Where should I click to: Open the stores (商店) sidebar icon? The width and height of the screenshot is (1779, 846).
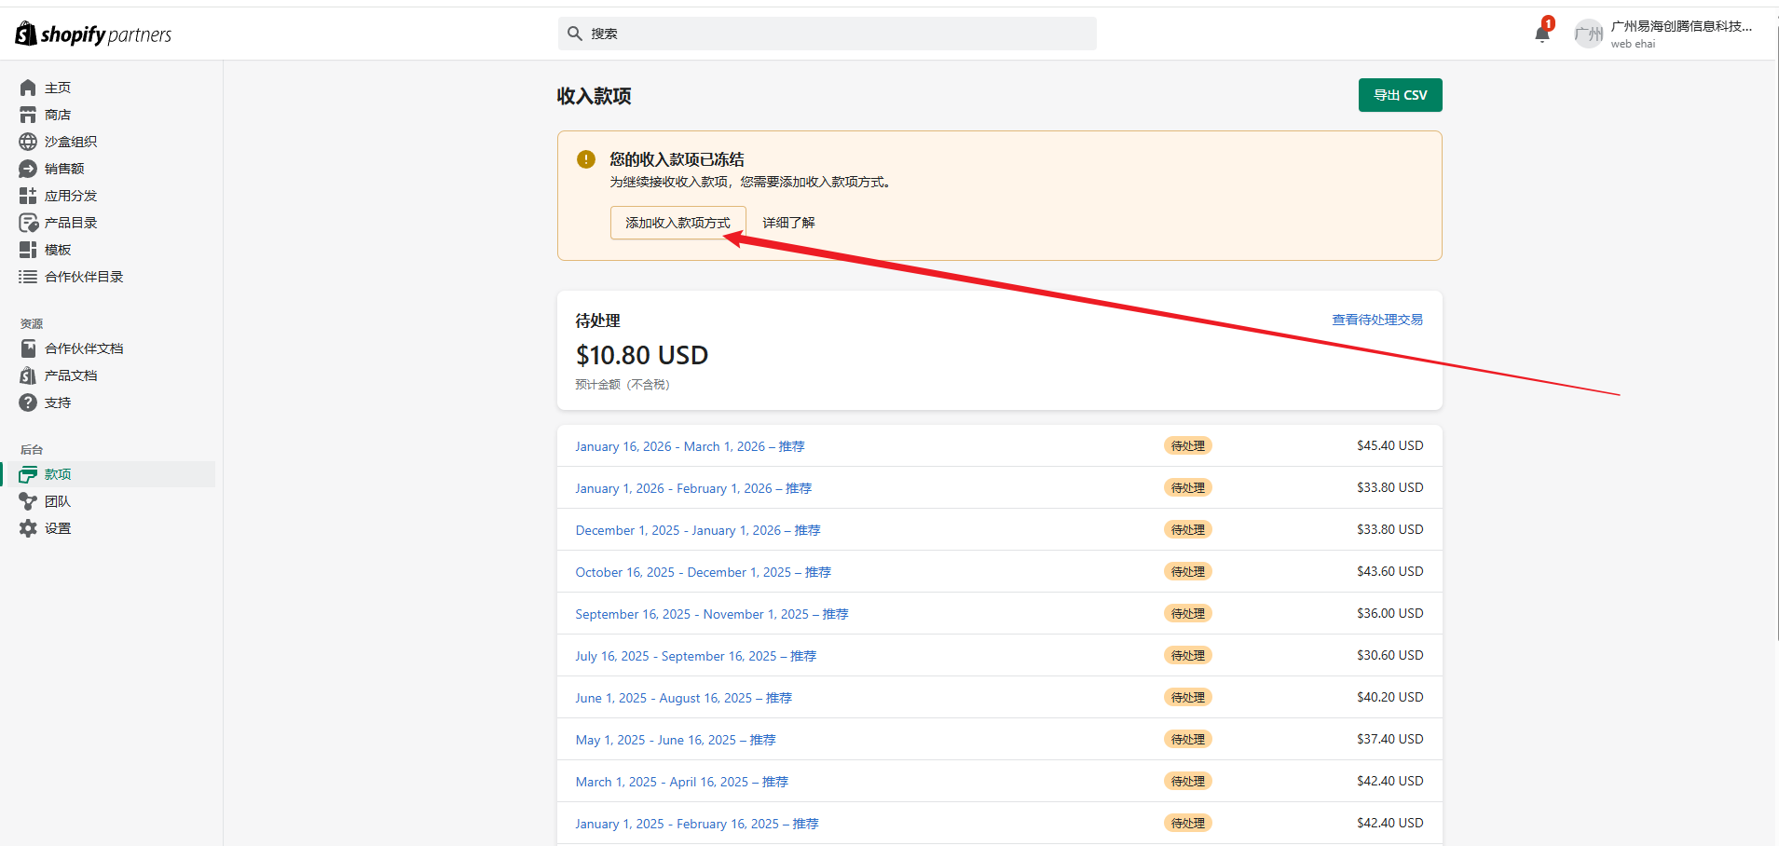tap(28, 115)
